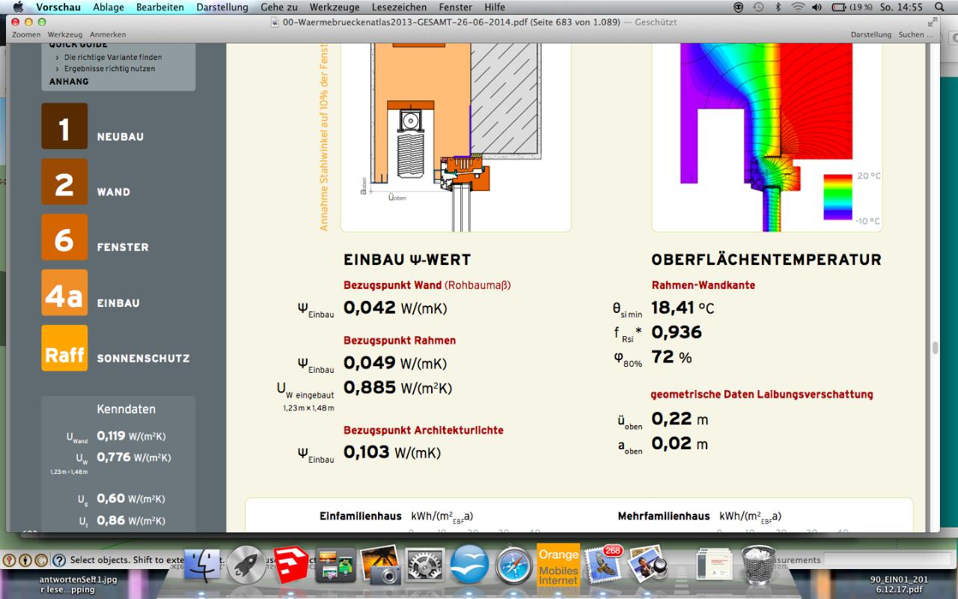958x599 pixels.
Task: Open SketchUp from the Dock
Action: point(292,565)
